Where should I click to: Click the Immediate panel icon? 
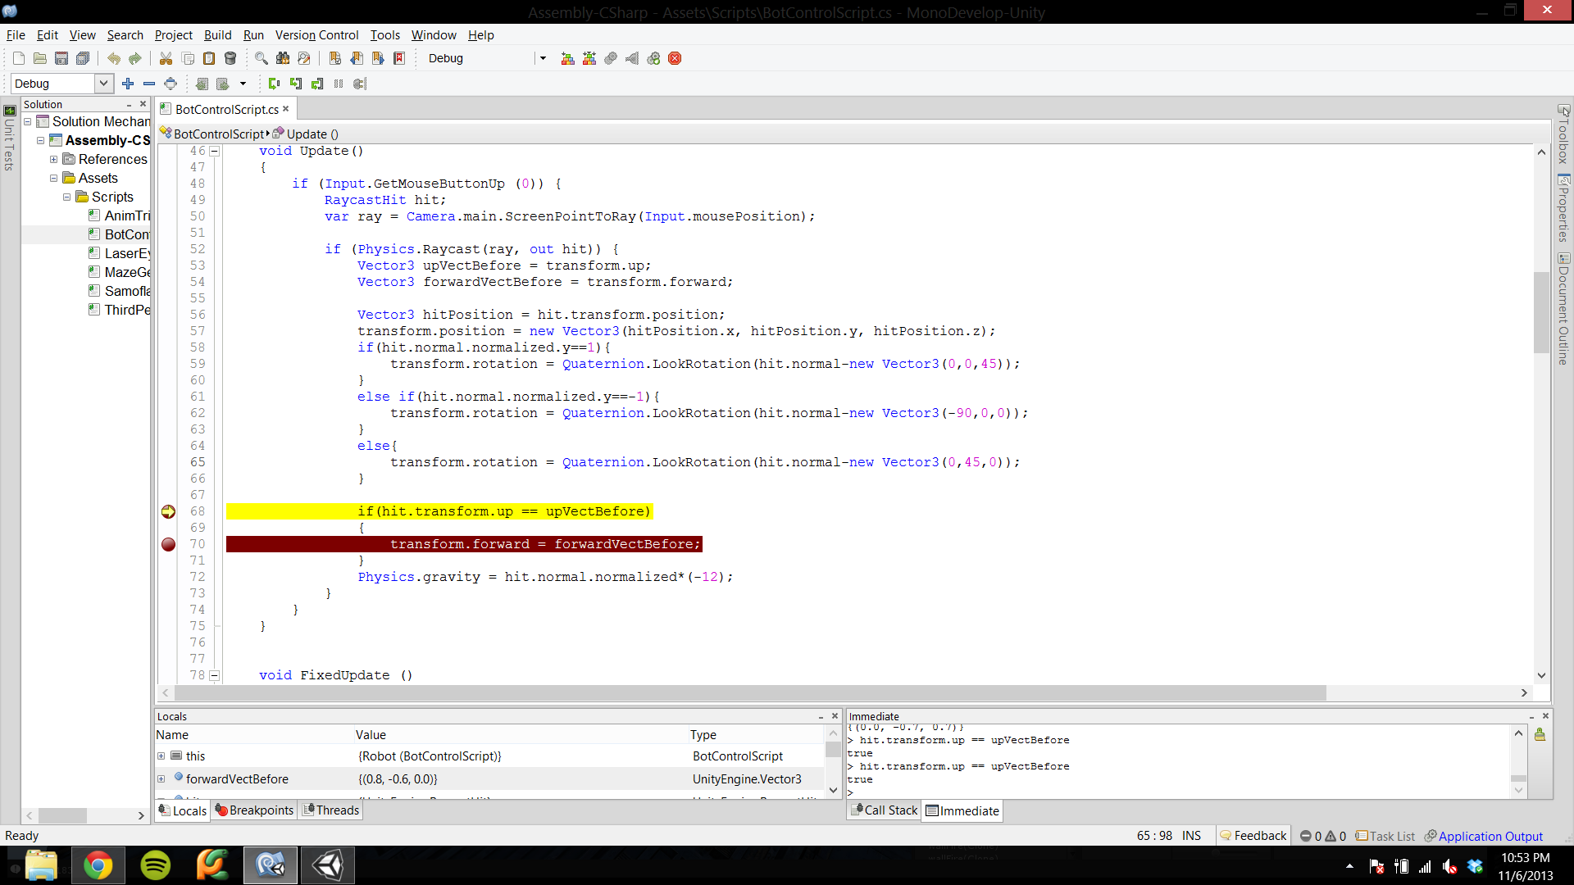(x=933, y=810)
